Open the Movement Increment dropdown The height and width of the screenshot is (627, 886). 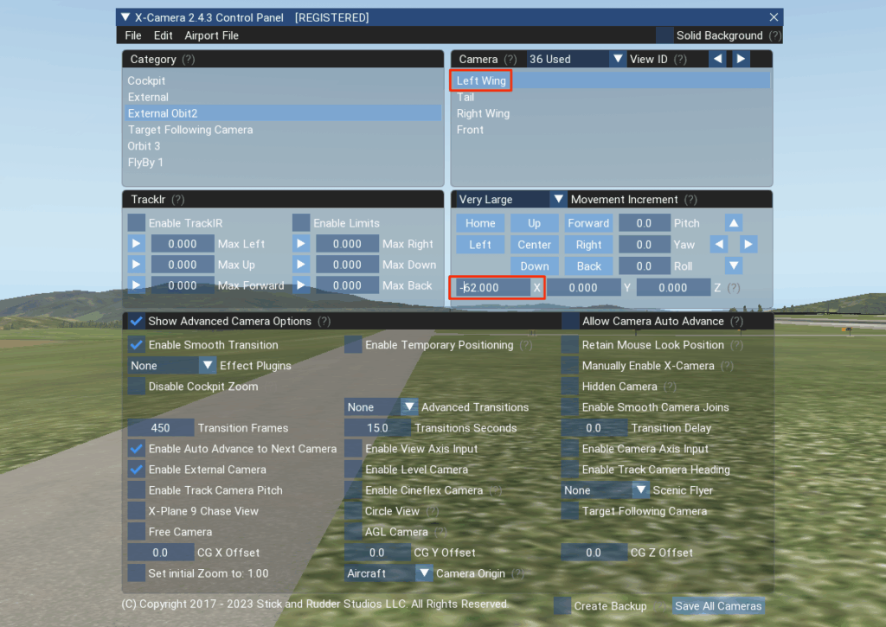click(x=558, y=200)
